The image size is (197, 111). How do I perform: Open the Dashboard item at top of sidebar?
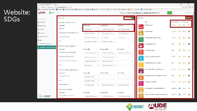pos(42,22)
